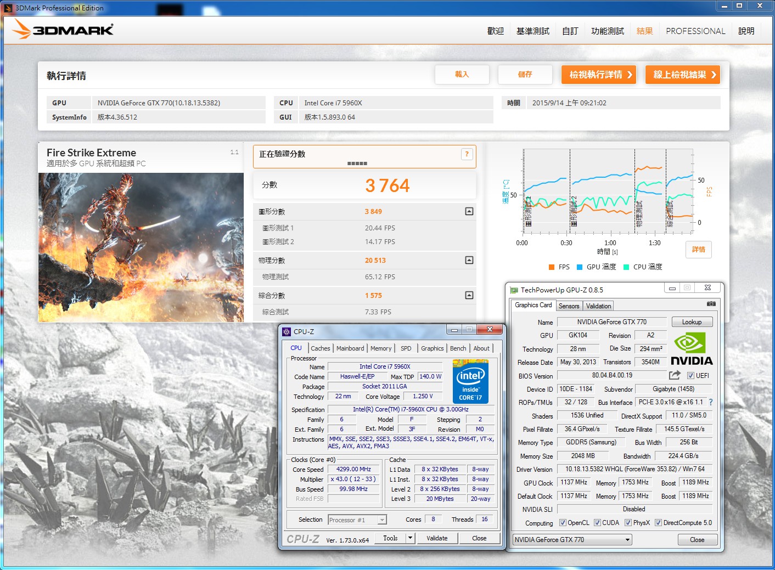This screenshot has height=570, width=775.
Task: Click the GPU-Z title bar icon
Action: pyautogui.click(x=514, y=290)
